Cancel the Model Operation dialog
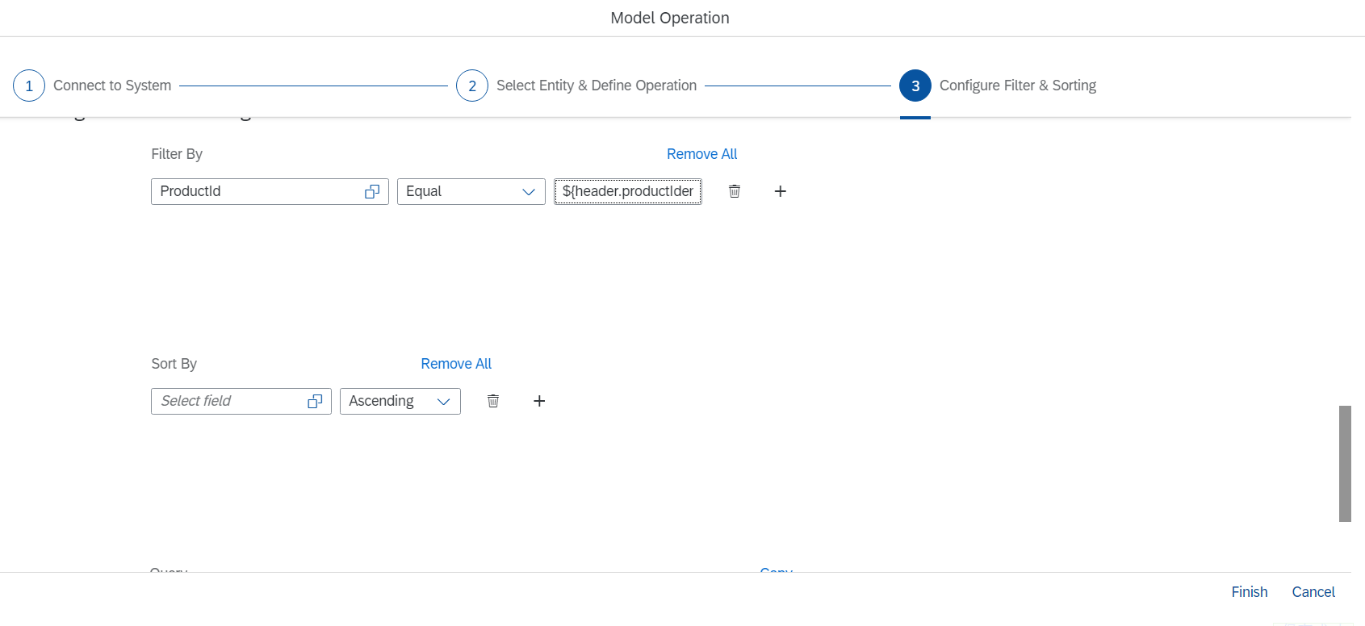Image resolution: width=1365 pixels, height=626 pixels. pyautogui.click(x=1313, y=592)
